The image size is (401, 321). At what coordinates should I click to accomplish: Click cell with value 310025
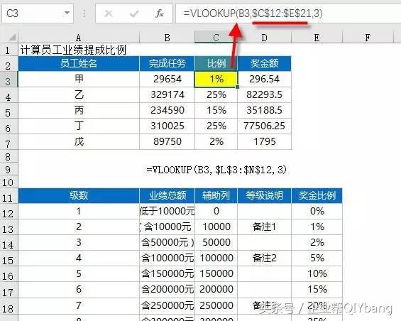(x=167, y=126)
